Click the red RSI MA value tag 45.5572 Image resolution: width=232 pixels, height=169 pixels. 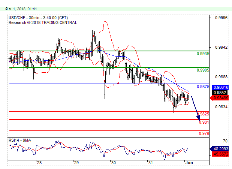click(220, 154)
